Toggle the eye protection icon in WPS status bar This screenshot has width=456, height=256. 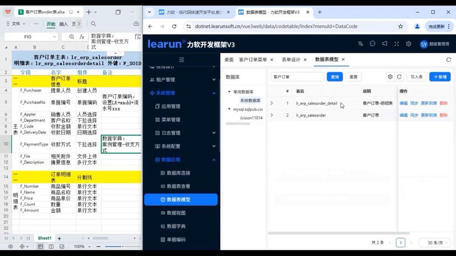(x=10, y=246)
